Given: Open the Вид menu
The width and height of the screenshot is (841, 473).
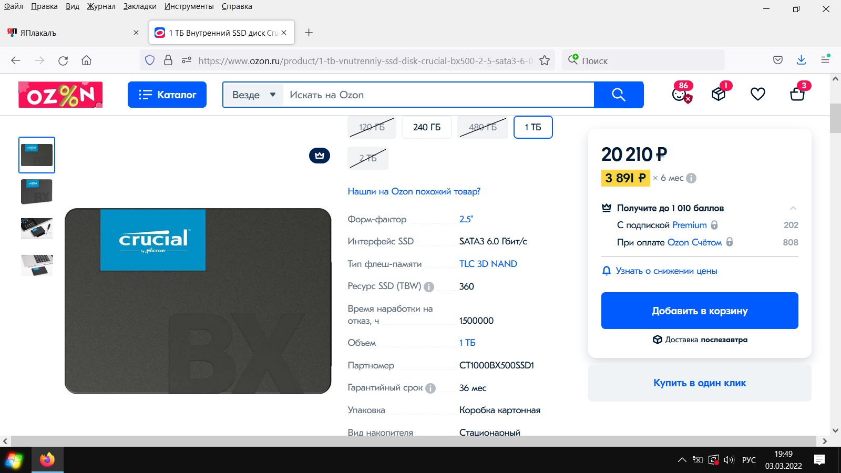Looking at the screenshot, I should coord(73,6).
